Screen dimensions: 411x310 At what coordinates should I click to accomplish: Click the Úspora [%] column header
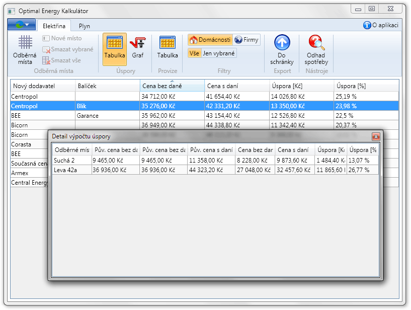pos(366,86)
